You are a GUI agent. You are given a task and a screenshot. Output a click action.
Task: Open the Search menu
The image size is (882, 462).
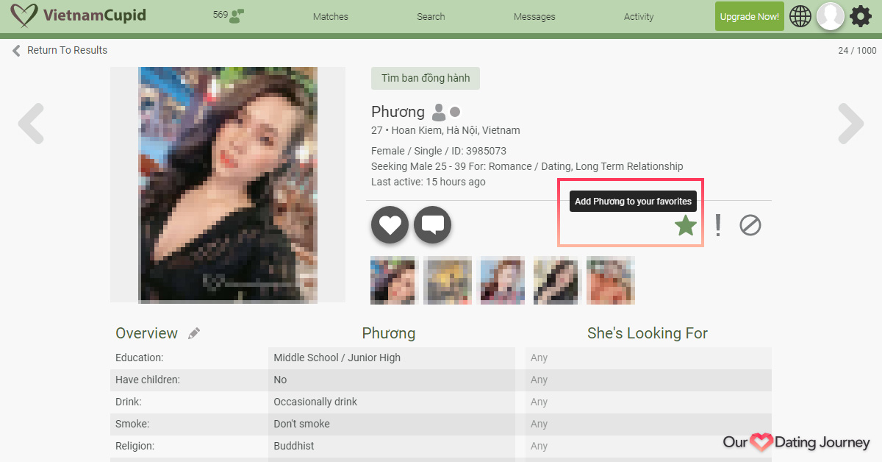(x=431, y=16)
